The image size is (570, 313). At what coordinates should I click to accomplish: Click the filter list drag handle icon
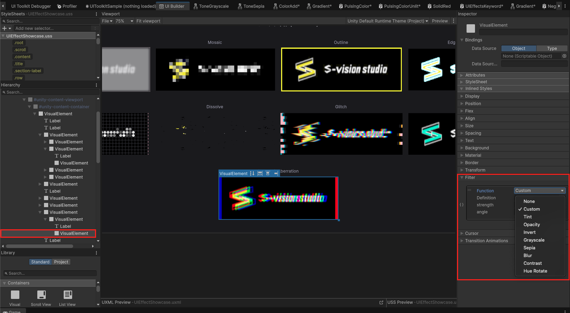pos(469,190)
